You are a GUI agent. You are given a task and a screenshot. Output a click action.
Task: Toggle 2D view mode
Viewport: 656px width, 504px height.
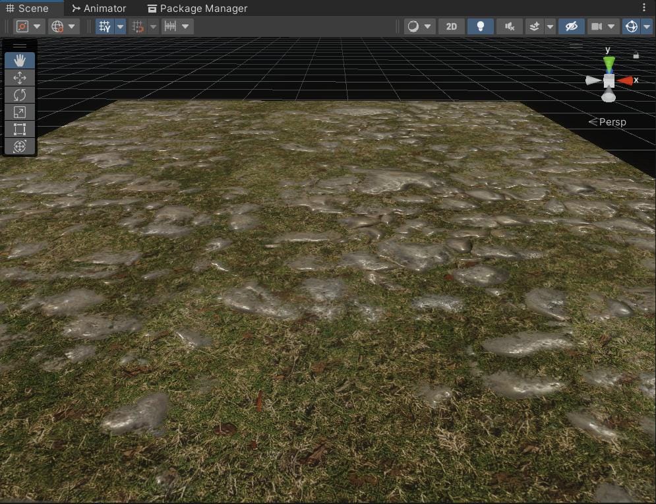point(452,26)
